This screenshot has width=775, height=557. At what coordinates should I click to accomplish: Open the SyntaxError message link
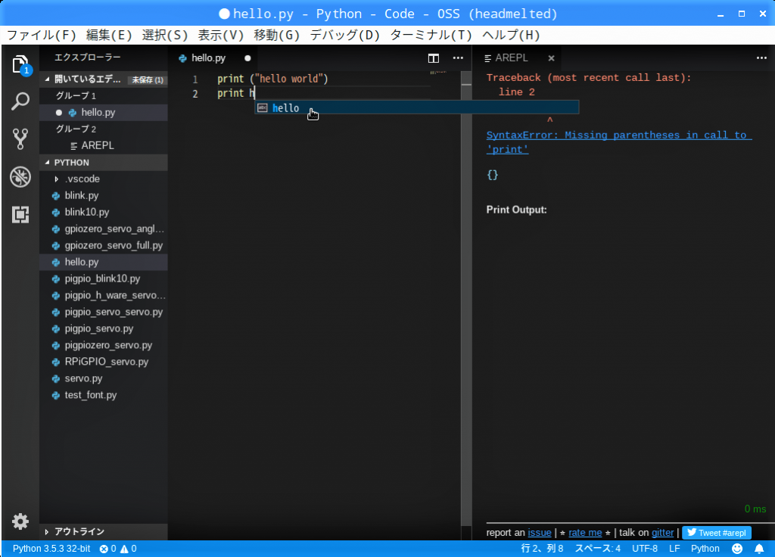(x=619, y=142)
